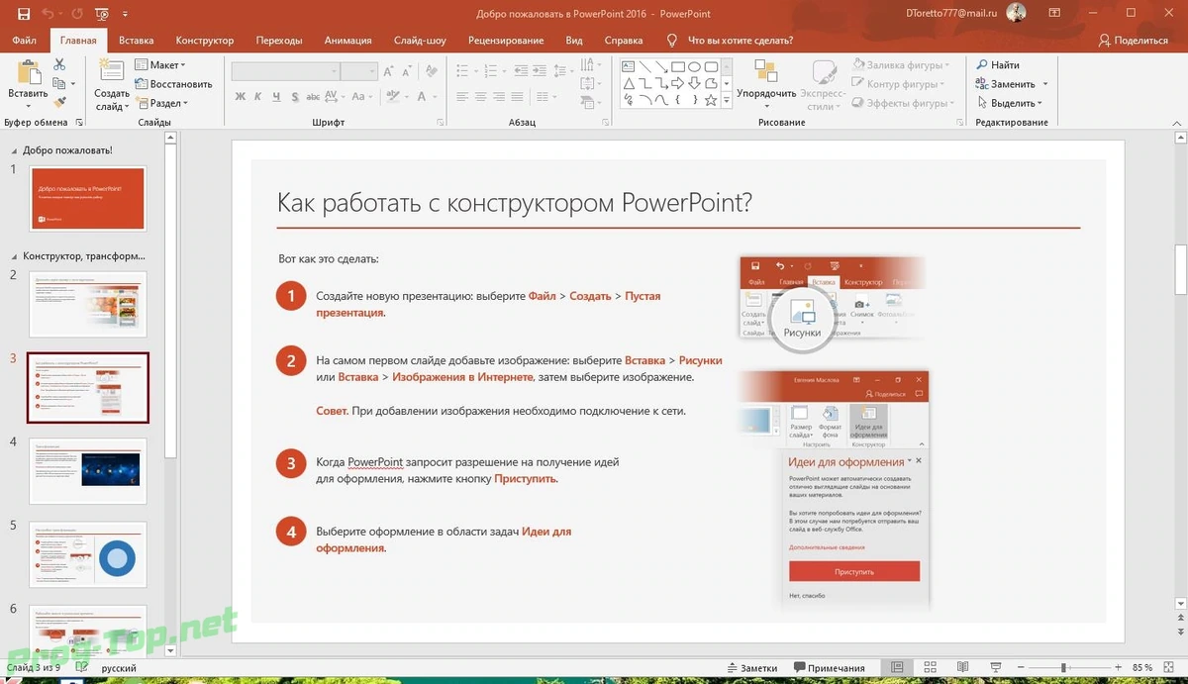Image resolution: width=1188 pixels, height=684 pixels.
Task: Select the oval shape in shapes gallery
Action: tap(695, 67)
